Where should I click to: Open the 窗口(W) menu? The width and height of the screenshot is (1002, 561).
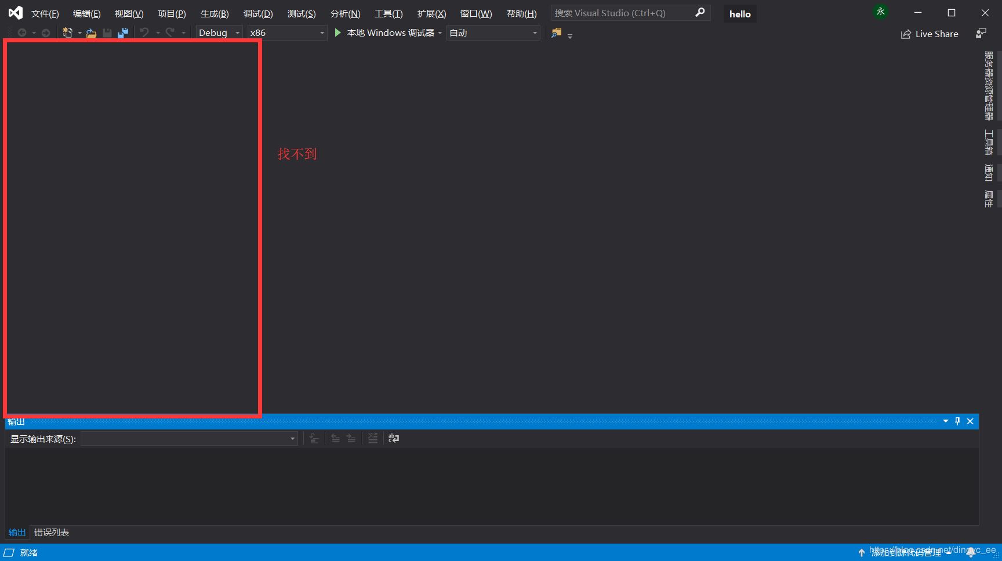tap(476, 13)
